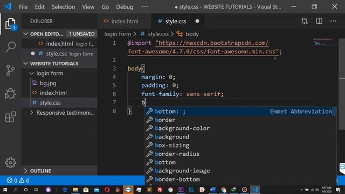This screenshot has width=345, height=194.
Task: Open index.html in Open Editors list
Action: 59,44
